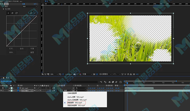
Task: Click the snapshot camera icon in viewer toolbar
Action: point(75,74)
